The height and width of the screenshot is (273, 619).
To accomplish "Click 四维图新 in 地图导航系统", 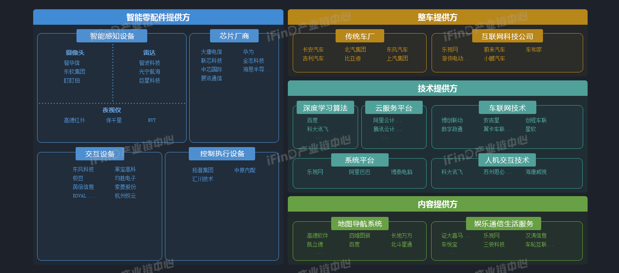I will coord(359,235).
